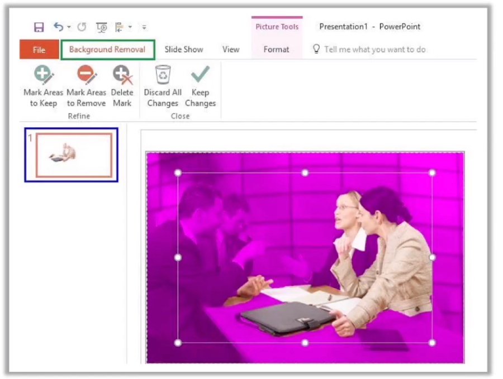The image size is (503, 379).
Task: Select the Background Removal tab
Action: point(107,49)
